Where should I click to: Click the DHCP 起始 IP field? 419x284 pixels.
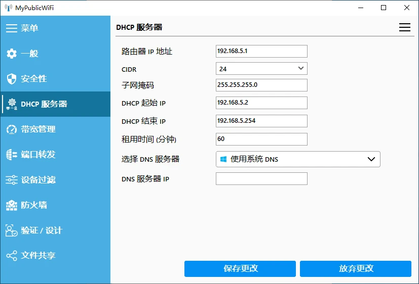(x=261, y=103)
